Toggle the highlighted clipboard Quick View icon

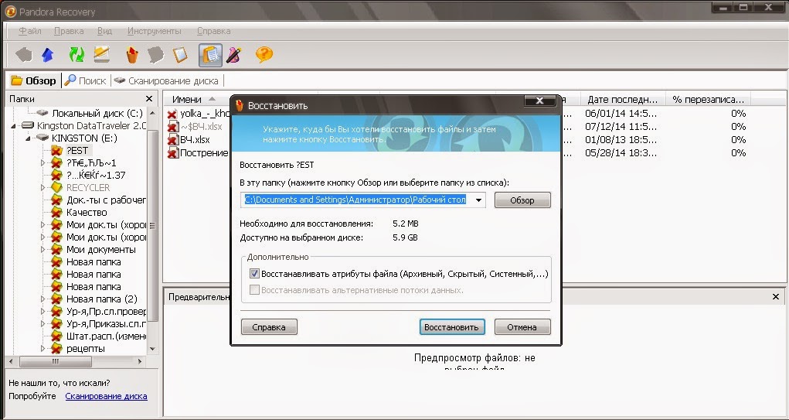click(x=210, y=55)
